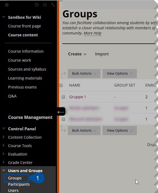Open Course content in sidebar
Viewport: 158px width, 193px height.
point(23,35)
